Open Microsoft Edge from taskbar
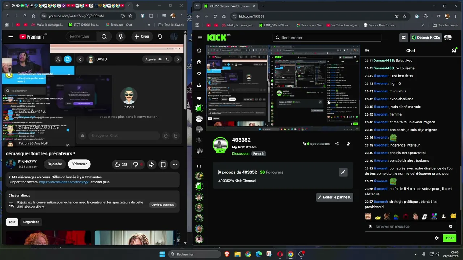Screen dimensions: 463x260 (x=259, y=254)
